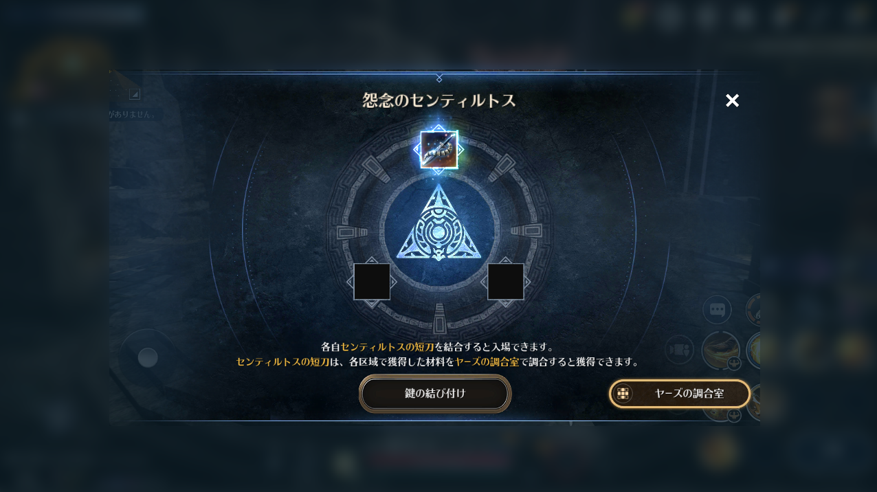Click the diamond marker atop the dialog frame
This screenshot has height=492, width=877.
439,78
